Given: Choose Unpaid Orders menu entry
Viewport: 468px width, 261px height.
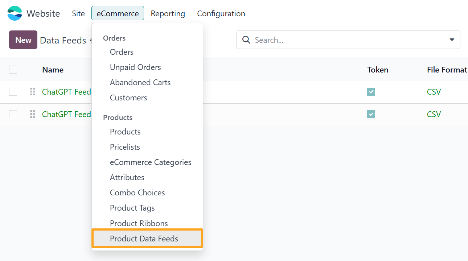Looking at the screenshot, I should [147, 67].
